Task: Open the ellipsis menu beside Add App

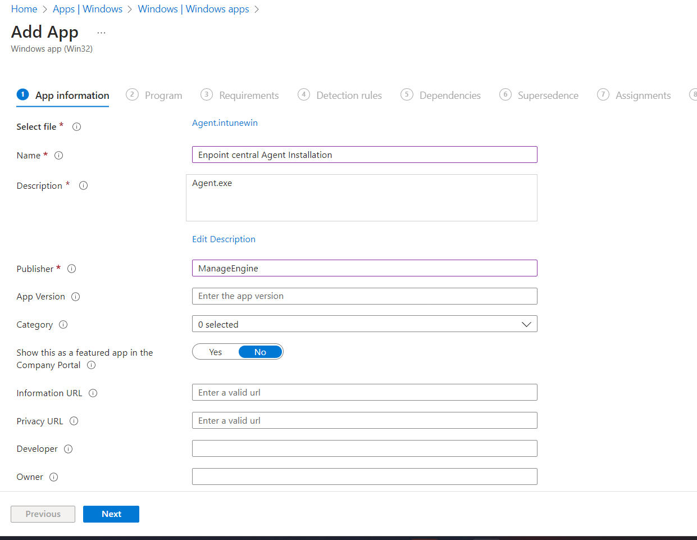Action: point(101,33)
